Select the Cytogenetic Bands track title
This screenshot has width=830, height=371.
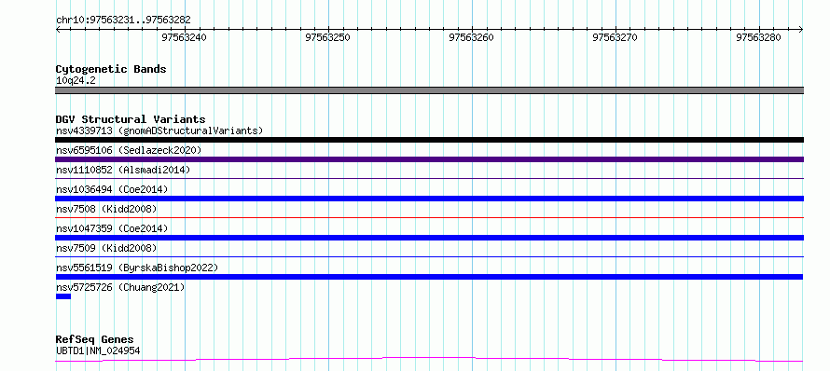(111, 69)
